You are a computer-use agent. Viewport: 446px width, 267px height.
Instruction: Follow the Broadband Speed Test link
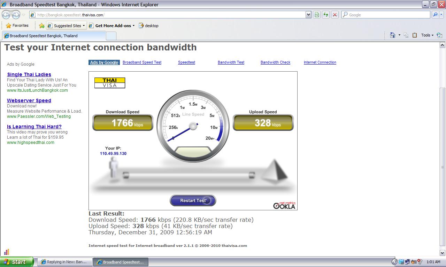click(142, 62)
